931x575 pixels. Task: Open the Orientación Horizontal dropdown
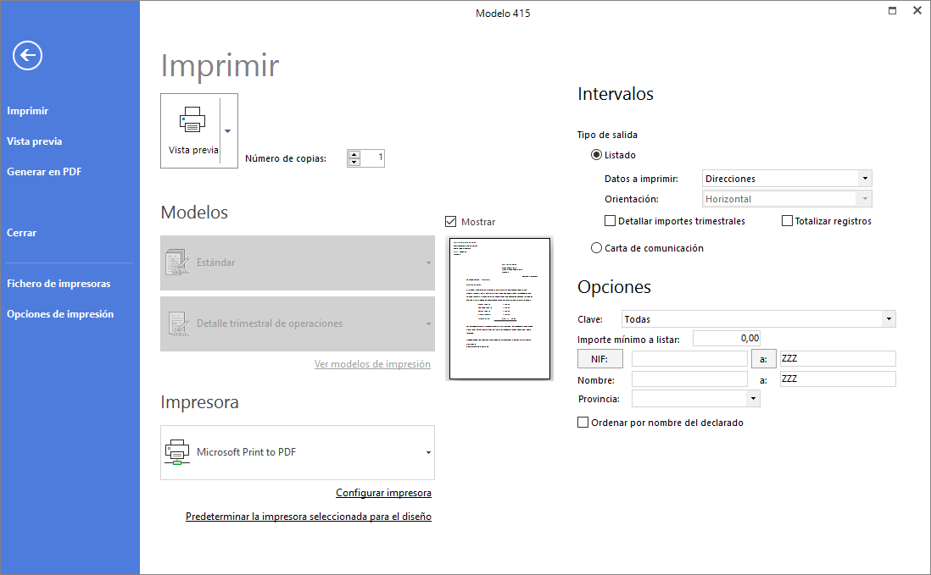coord(865,198)
